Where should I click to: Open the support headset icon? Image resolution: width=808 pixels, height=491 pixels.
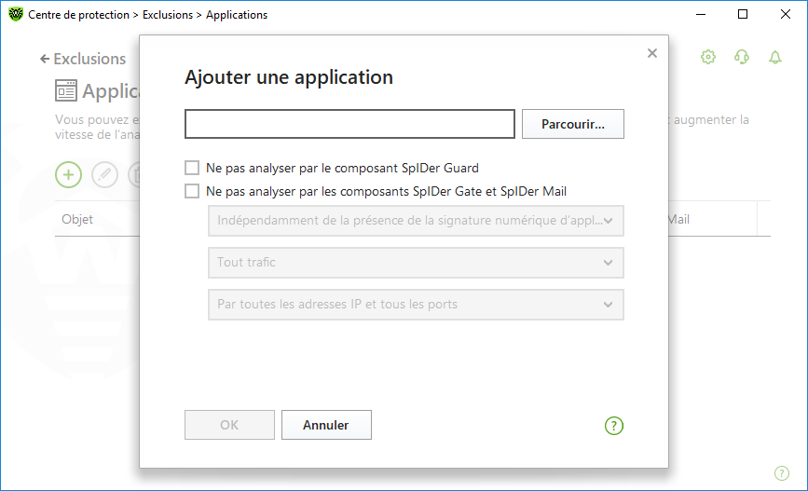tap(742, 57)
